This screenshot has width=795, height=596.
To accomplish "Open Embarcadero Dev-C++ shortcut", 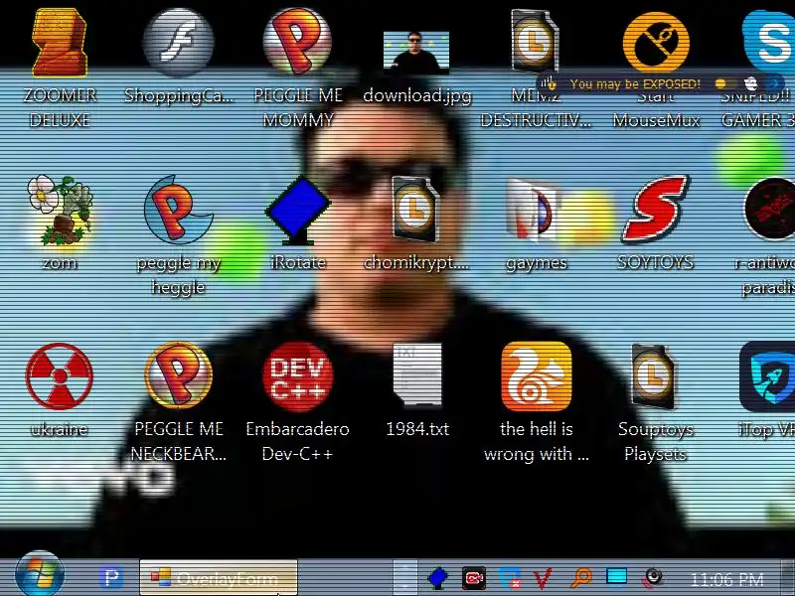I will tap(297, 376).
